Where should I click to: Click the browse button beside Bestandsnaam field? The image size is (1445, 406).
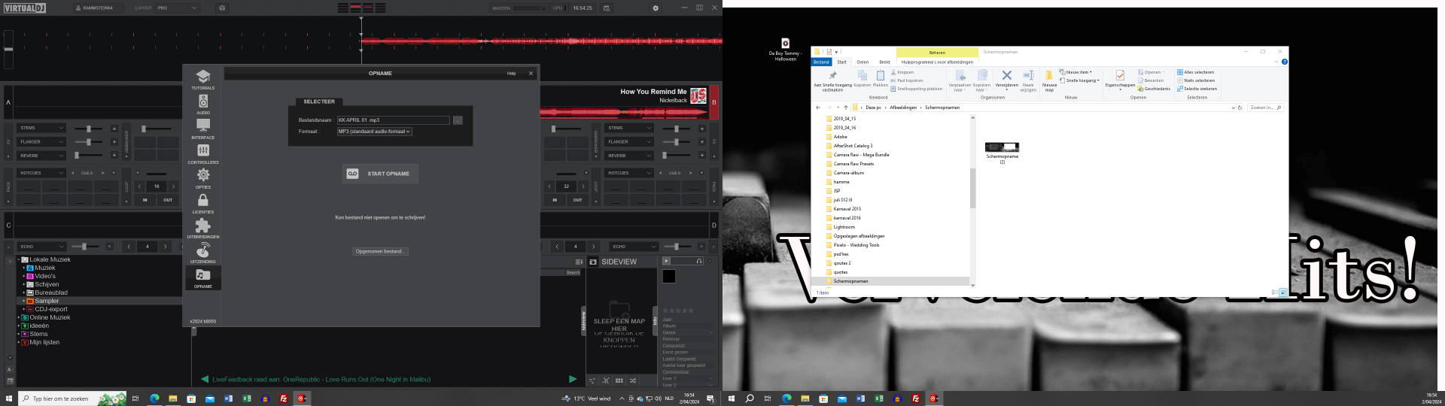coord(458,120)
